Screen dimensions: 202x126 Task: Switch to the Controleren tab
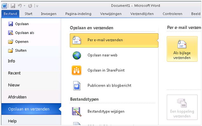pyautogui.click(x=172, y=14)
